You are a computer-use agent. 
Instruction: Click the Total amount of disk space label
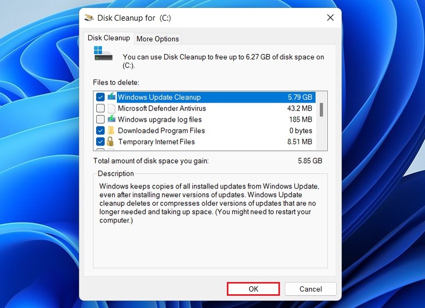click(x=151, y=161)
